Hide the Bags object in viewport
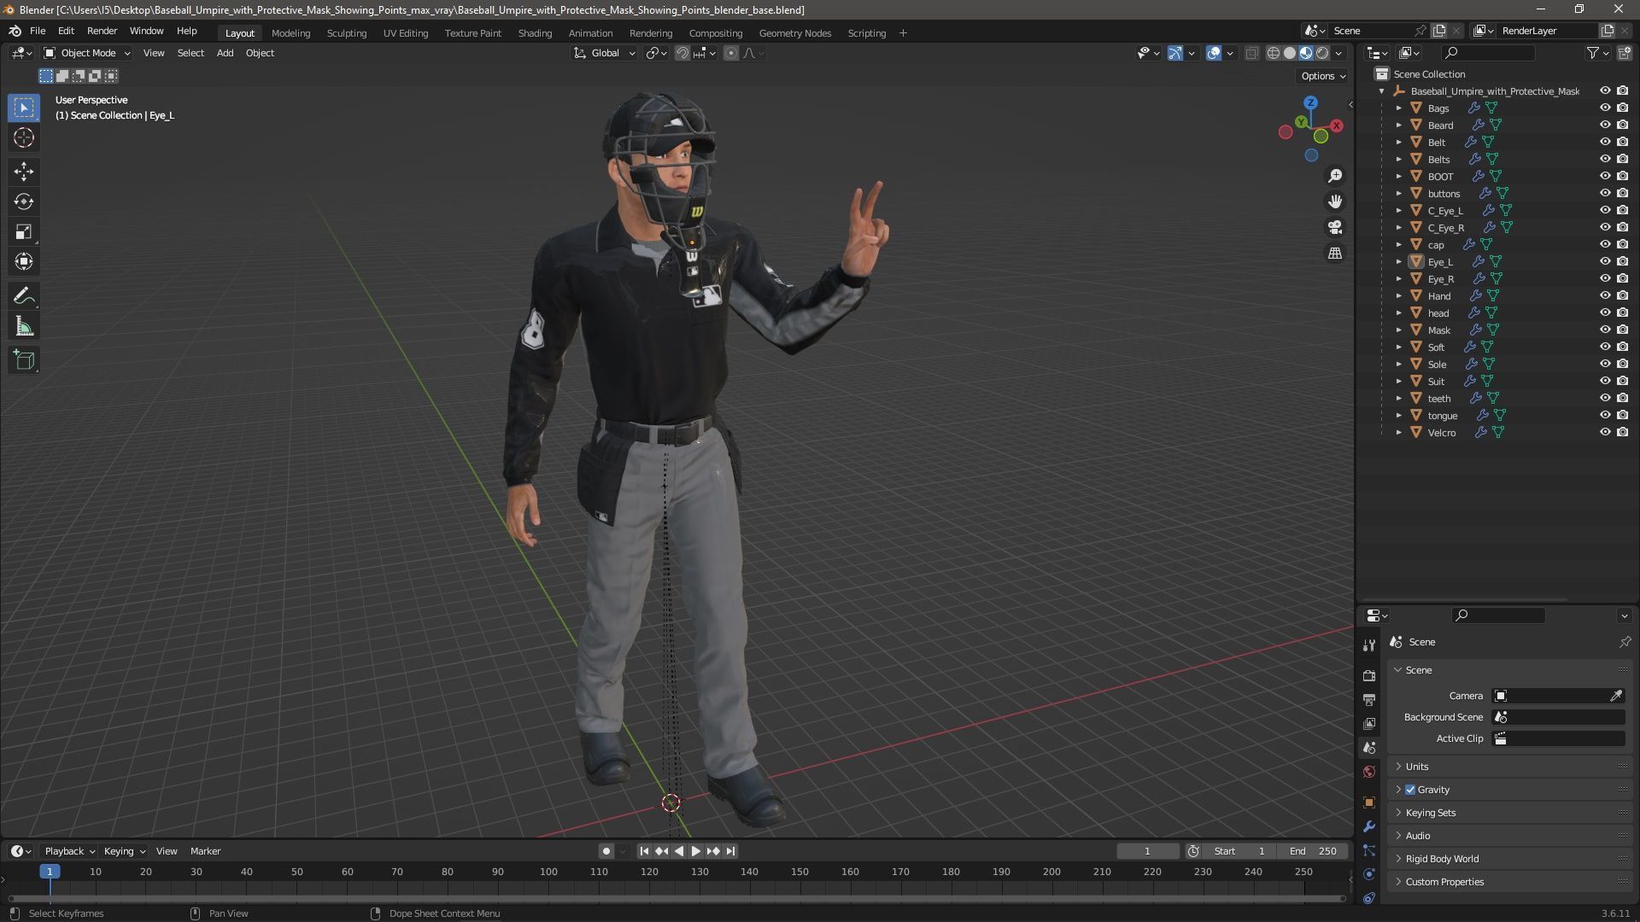 pyautogui.click(x=1605, y=108)
